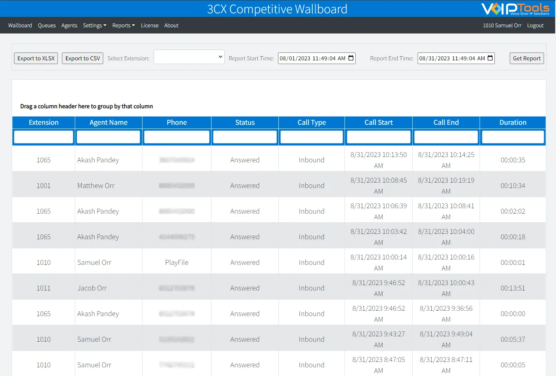Screen dimensions: 556x376
Task: Sort by the Call Start column header
Action: point(379,123)
